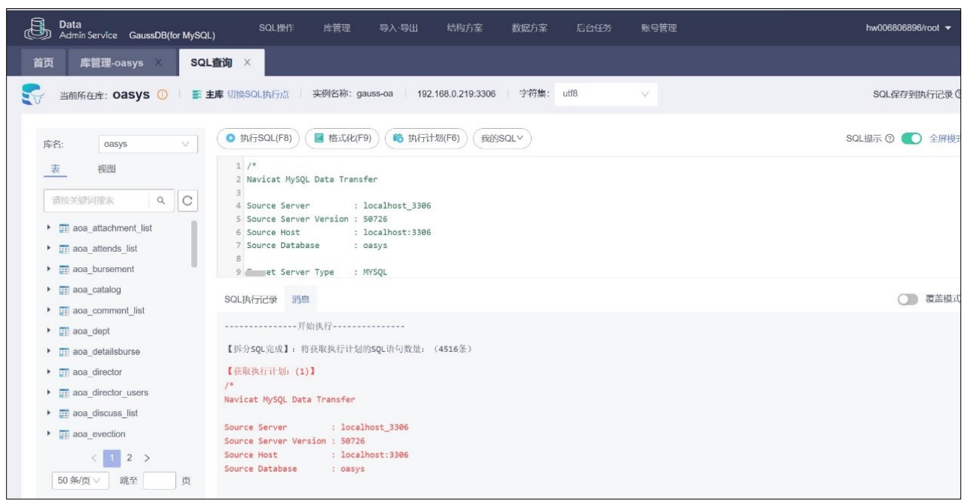Expand the aoa_attends_list tree node
The width and height of the screenshot is (967, 504).
49,249
